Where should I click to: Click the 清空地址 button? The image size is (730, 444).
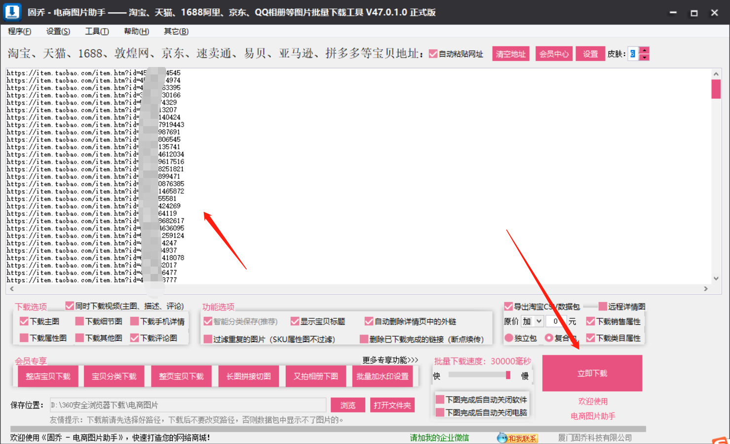(x=511, y=54)
